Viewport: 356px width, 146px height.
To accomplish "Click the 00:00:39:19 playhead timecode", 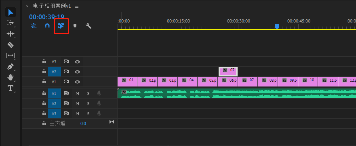I will pyautogui.click(x=46, y=17).
